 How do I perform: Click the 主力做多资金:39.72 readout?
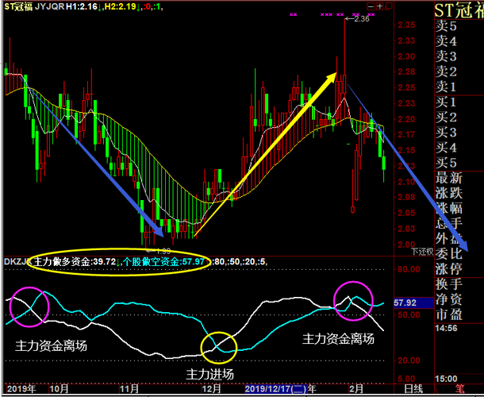pyautogui.click(x=75, y=262)
